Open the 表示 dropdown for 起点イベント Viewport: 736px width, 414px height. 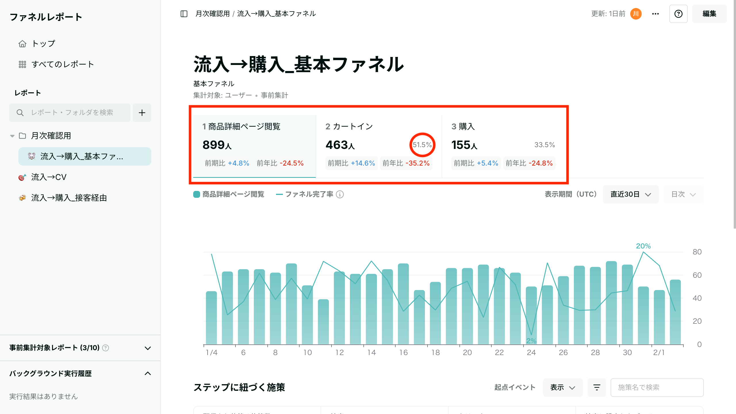[x=562, y=388]
